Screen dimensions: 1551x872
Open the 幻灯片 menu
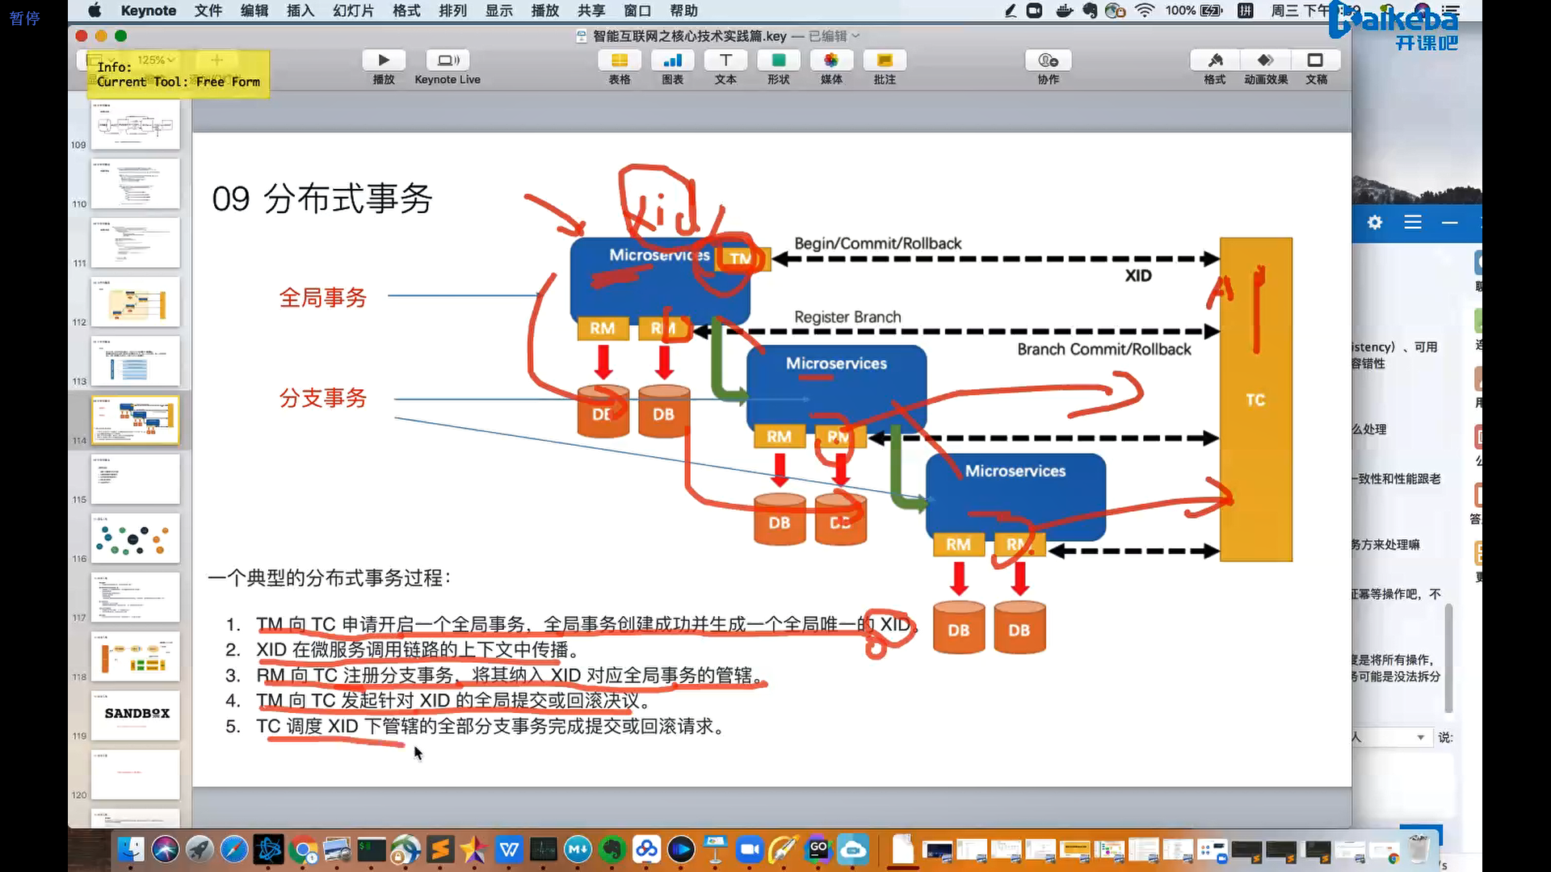coord(353,10)
